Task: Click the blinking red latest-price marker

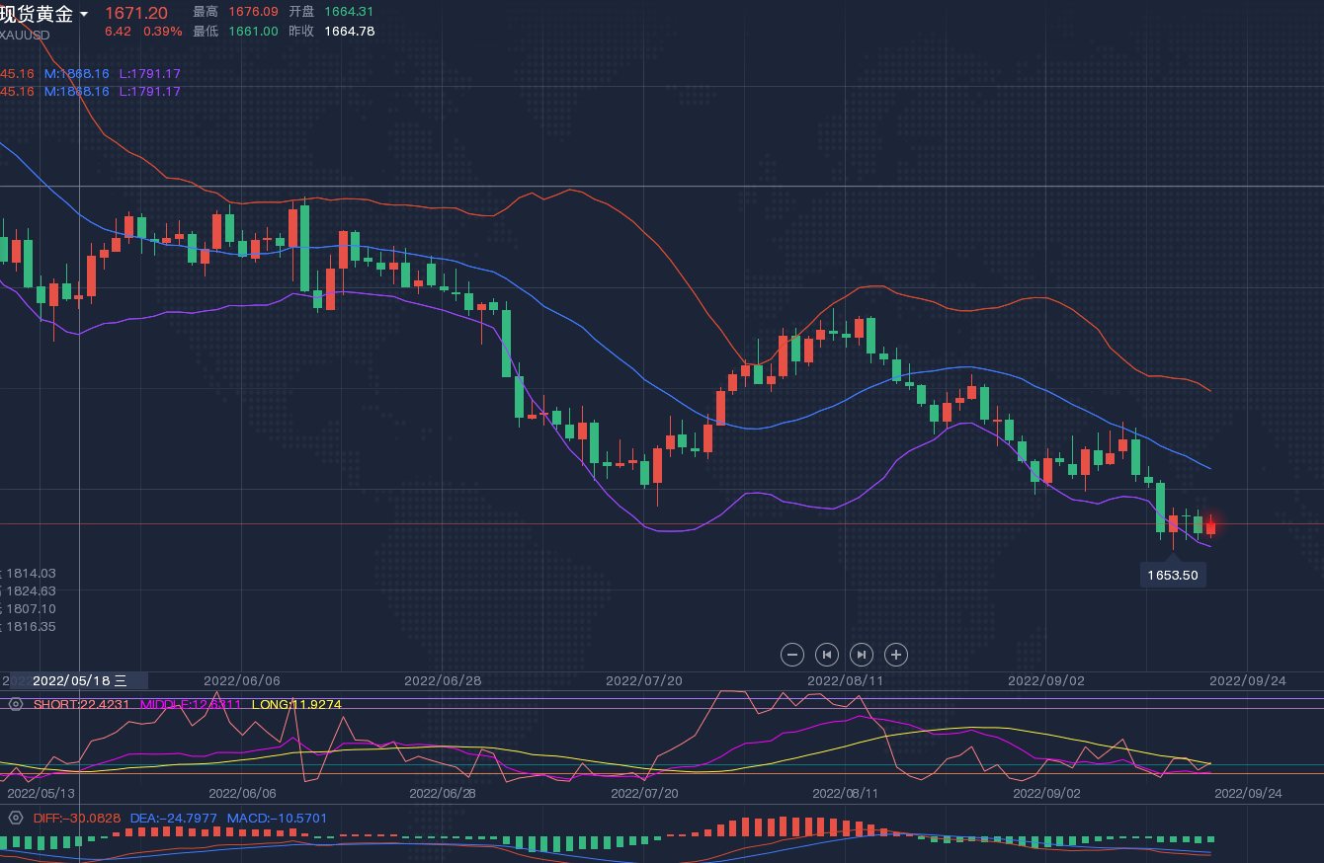Action: 1211,524
